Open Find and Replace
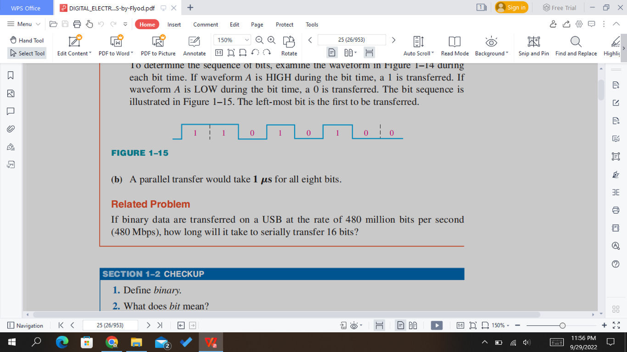The width and height of the screenshot is (627, 352). pos(576,46)
